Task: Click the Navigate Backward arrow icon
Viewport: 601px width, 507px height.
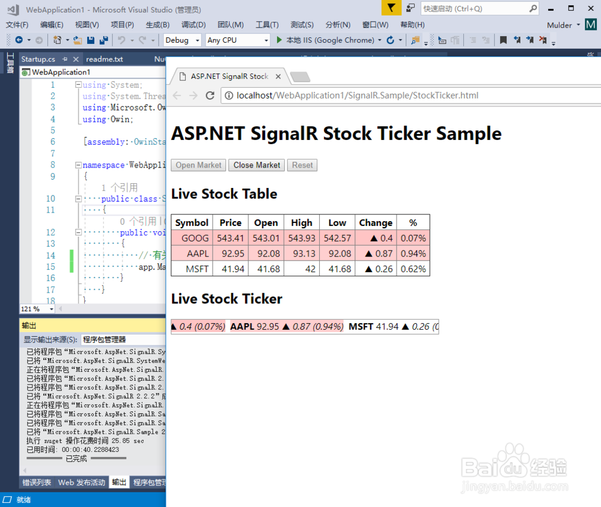Action: click(x=19, y=40)
